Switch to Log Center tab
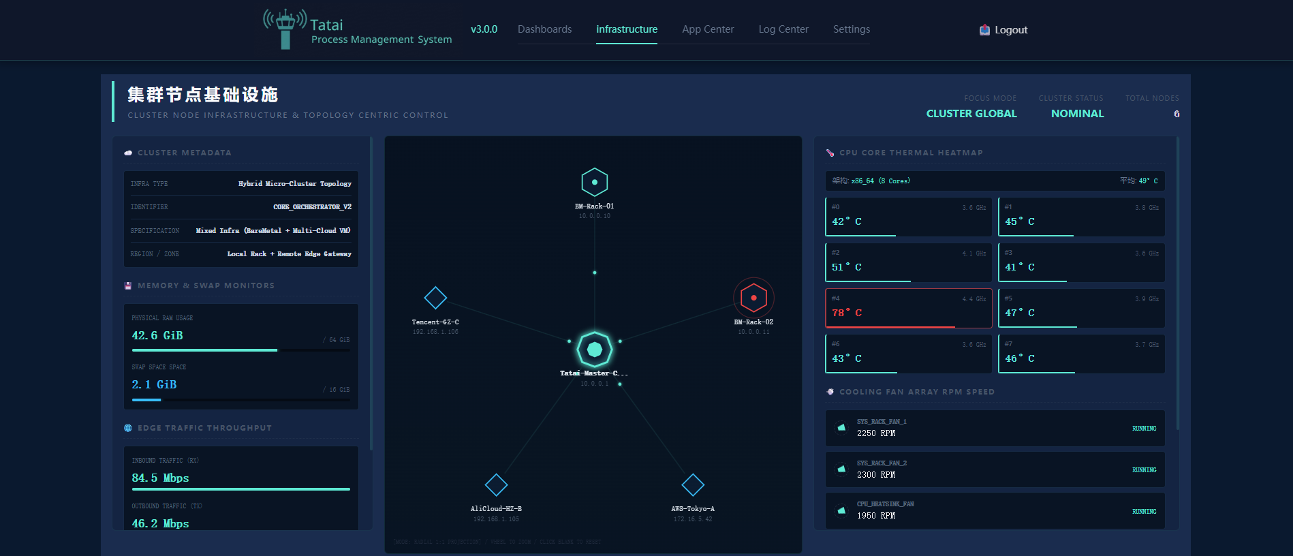Image resolution: width=1293 pixels, height=556 pixels. click(783, 29)
